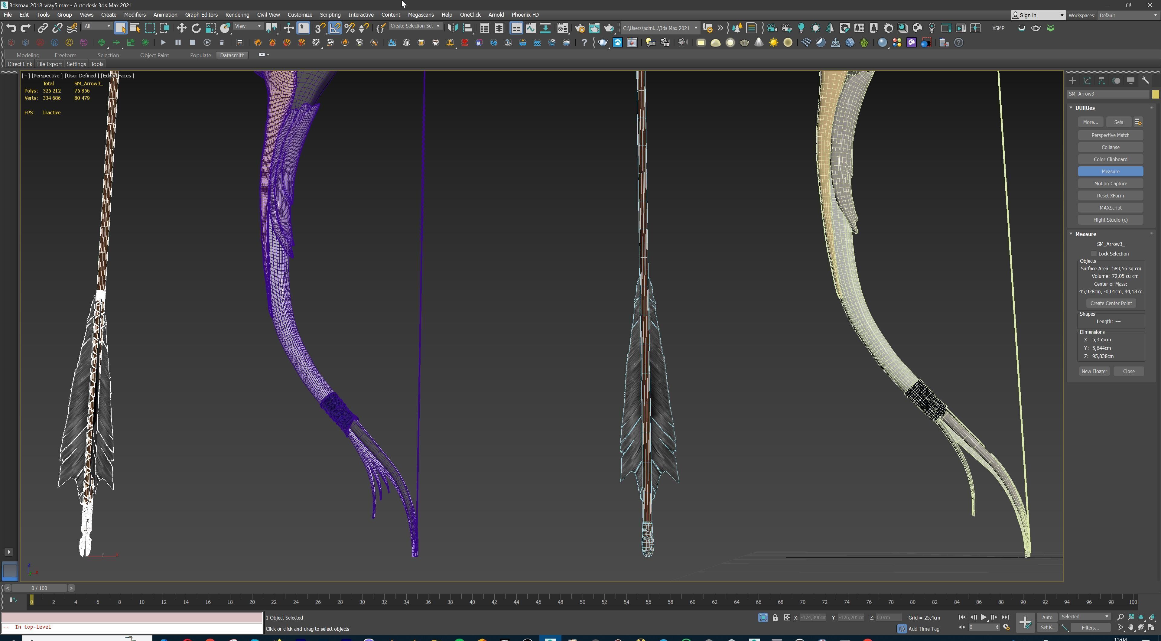Click the Zoom Extents All icon
The image size is (1161, 641).
1152,617
